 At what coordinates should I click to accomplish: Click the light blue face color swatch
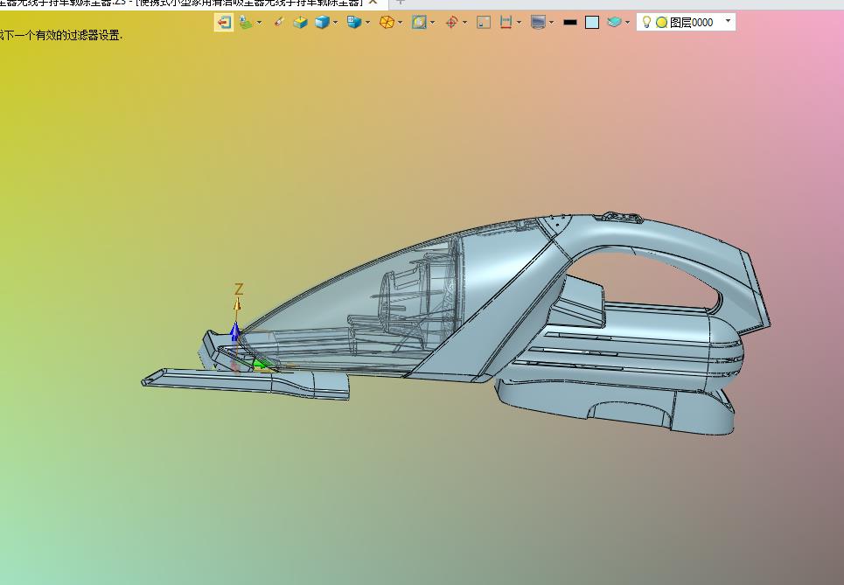(x=592, y=22)
